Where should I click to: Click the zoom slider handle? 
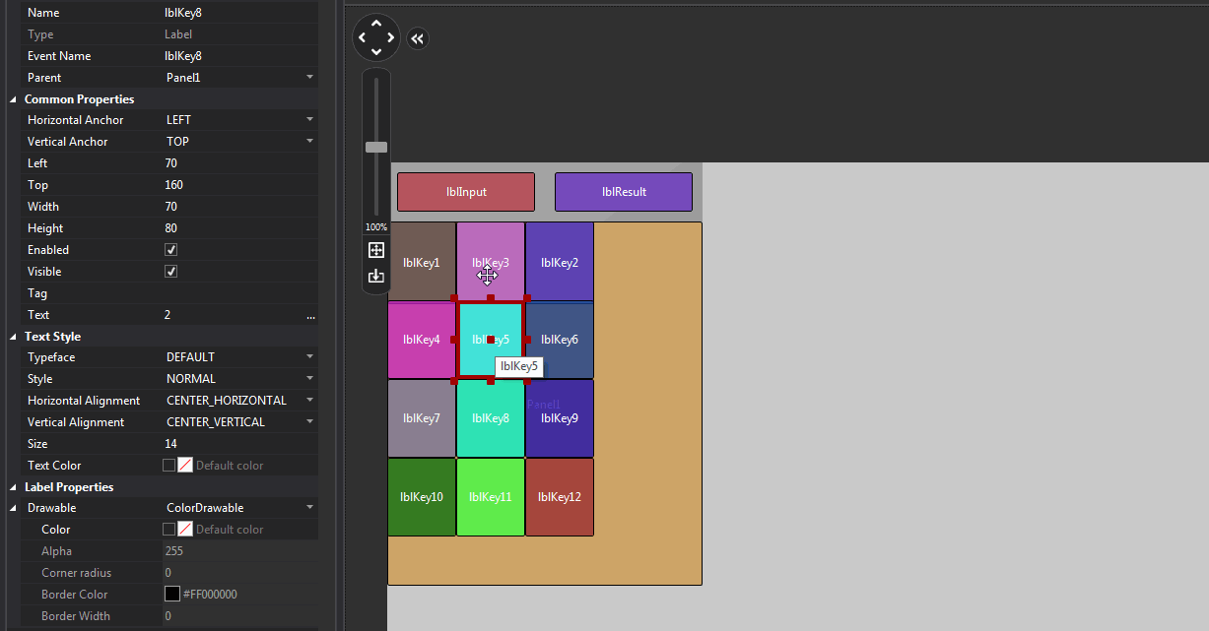point(376,147)
